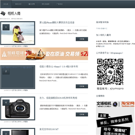Image resolution: width=135 pixels, height=135 pixels.
Task: Open the 佳能小像场12-48mm镜头新专利 article title
Action: coord(58,67)
